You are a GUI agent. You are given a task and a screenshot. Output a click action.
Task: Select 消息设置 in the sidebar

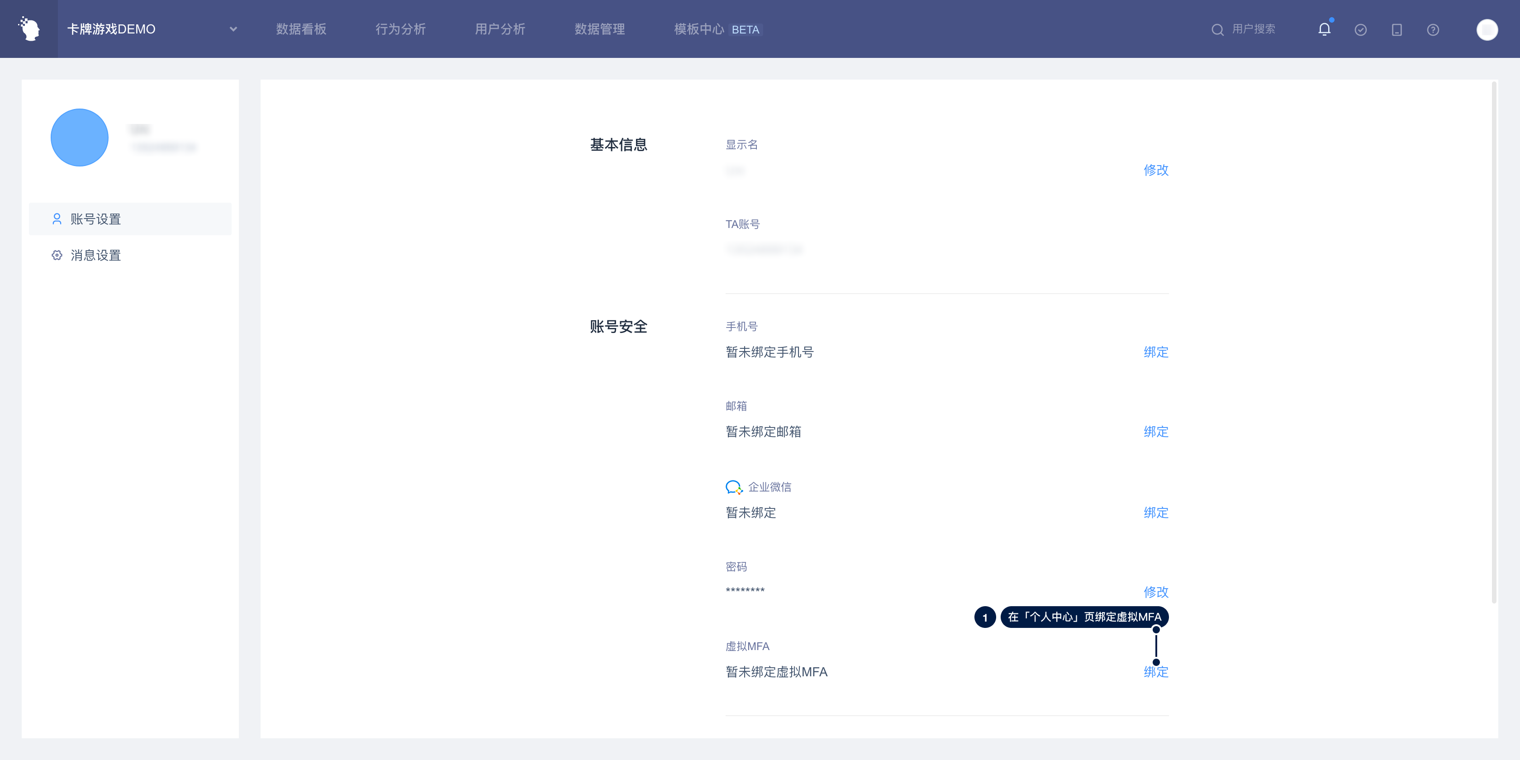[x=95, y=256]
